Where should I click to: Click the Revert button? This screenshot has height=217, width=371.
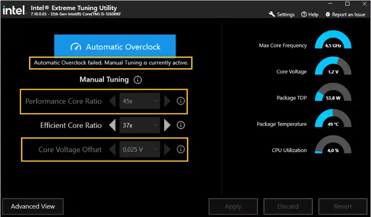pos(343,207)
